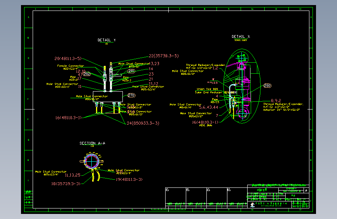Click the SCALE note under DETAIL X

click(241, 40)
